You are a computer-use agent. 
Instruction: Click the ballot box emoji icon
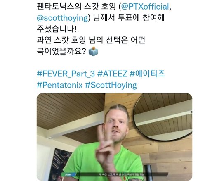point(93,51)
